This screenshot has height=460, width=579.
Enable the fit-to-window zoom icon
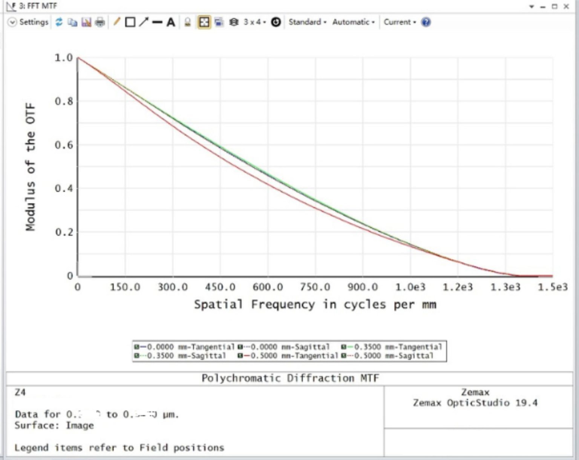click(204, 22)
